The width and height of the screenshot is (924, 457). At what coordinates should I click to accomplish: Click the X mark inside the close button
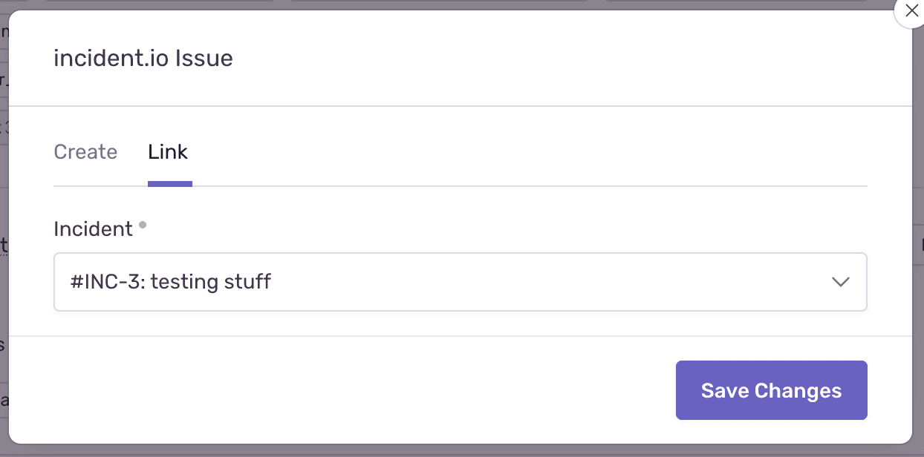tap(912, 11)
